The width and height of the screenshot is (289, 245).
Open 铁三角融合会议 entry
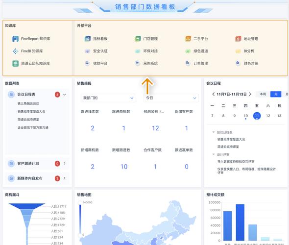[x=28, y=103]
